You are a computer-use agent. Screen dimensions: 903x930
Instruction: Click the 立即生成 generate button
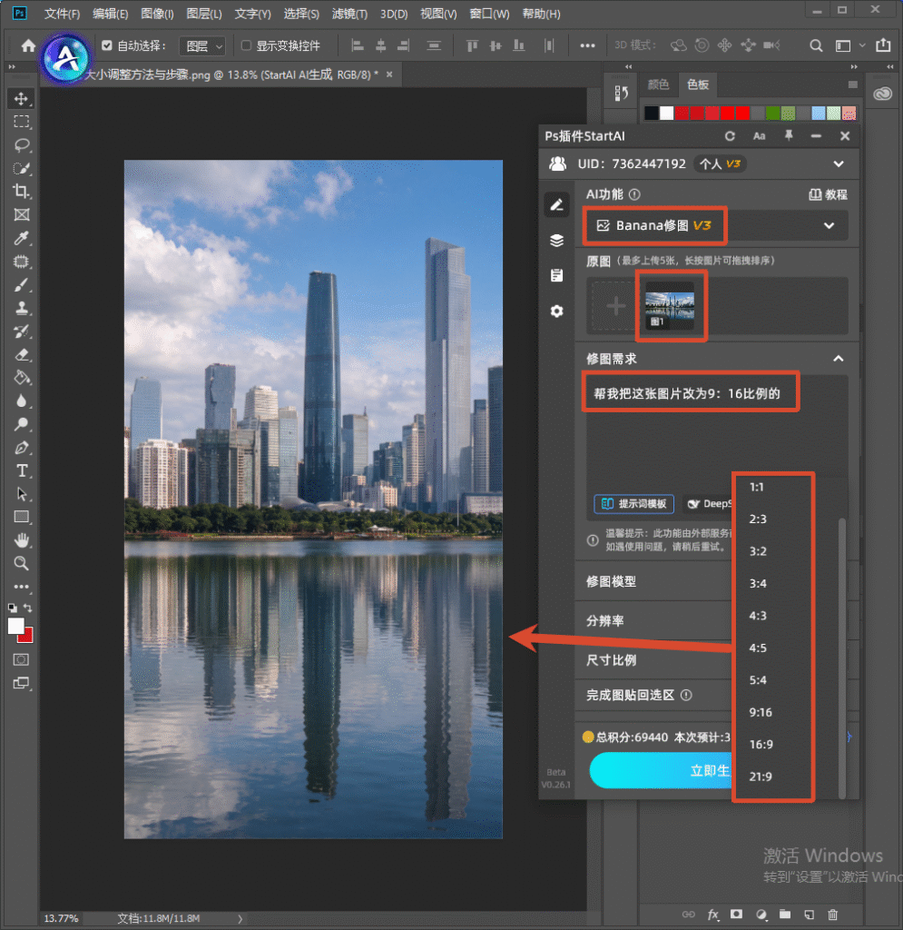[662, 770]
